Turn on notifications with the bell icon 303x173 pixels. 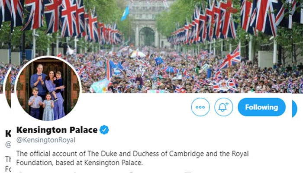pos(223,107)
